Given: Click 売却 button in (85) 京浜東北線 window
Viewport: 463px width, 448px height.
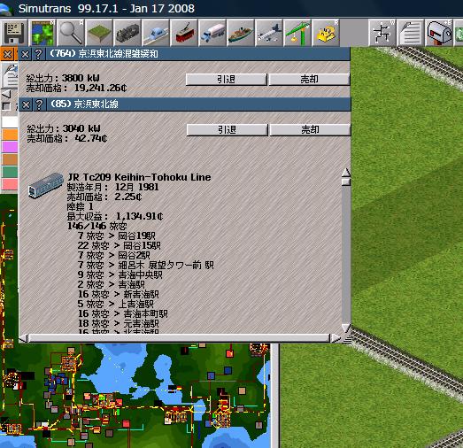Looking at the screenshot, I should pyautogui.click(x=310, y=130).
